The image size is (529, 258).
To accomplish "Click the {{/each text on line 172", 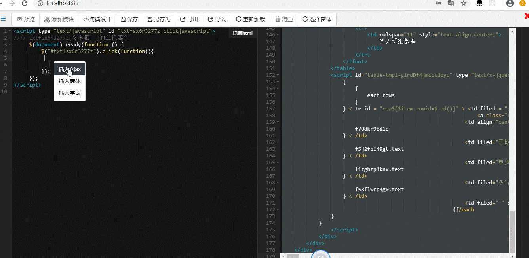I will pos(463,210).
